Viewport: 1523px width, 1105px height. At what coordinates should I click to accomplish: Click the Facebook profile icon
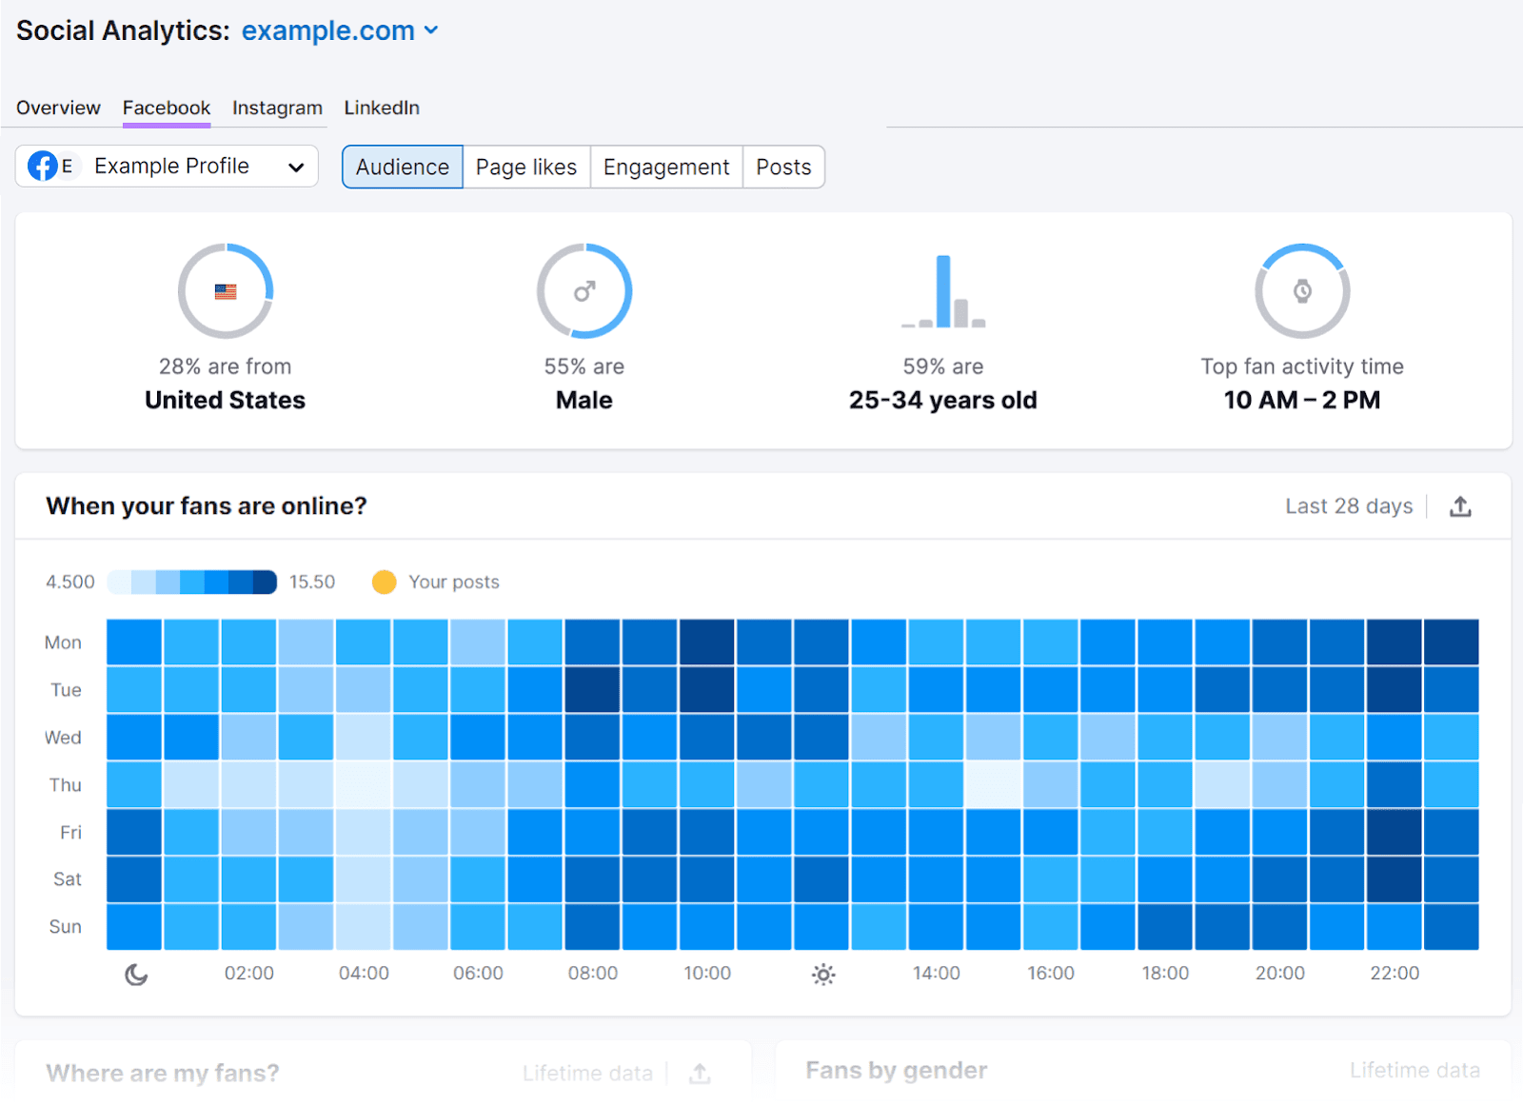[44, 166]
